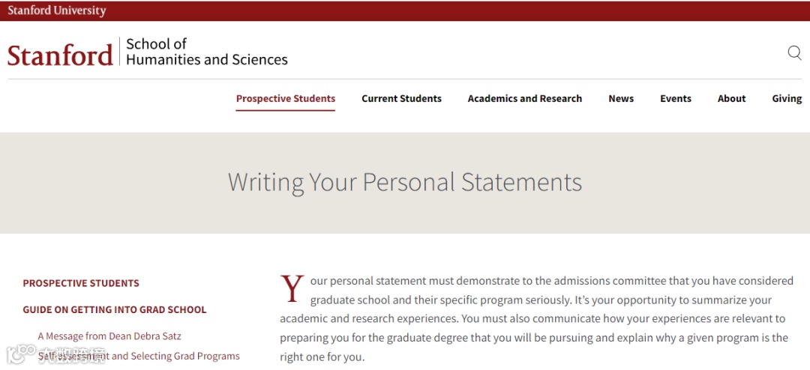810x370 pixels.
Task: Click PROSPECTIVE STUDENTS sidebar heading
Action: 81,283
